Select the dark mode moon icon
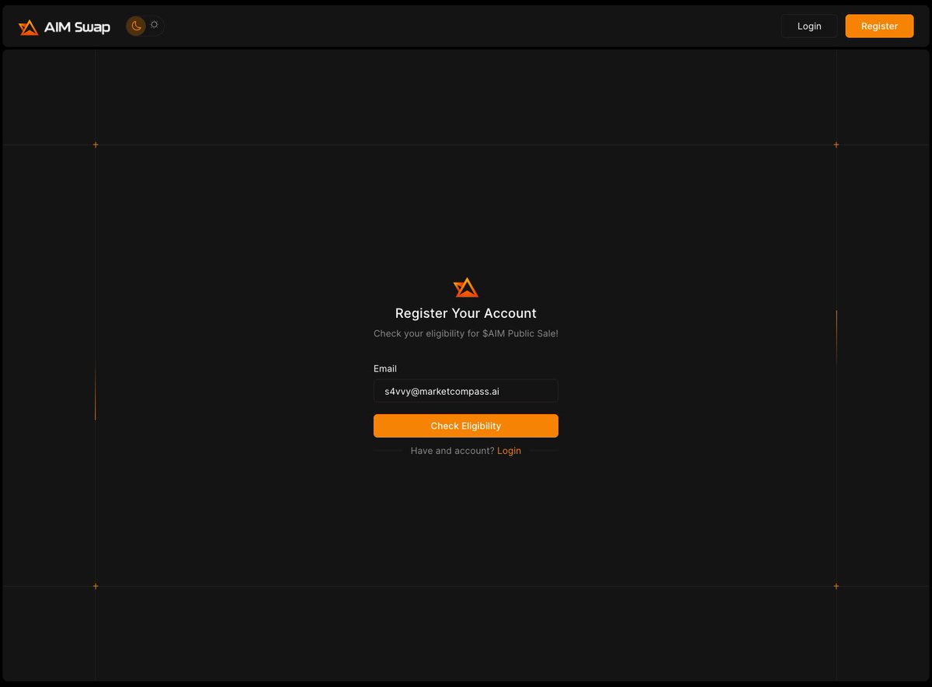Viewport: 932px width, 687px height. [136, 26]
